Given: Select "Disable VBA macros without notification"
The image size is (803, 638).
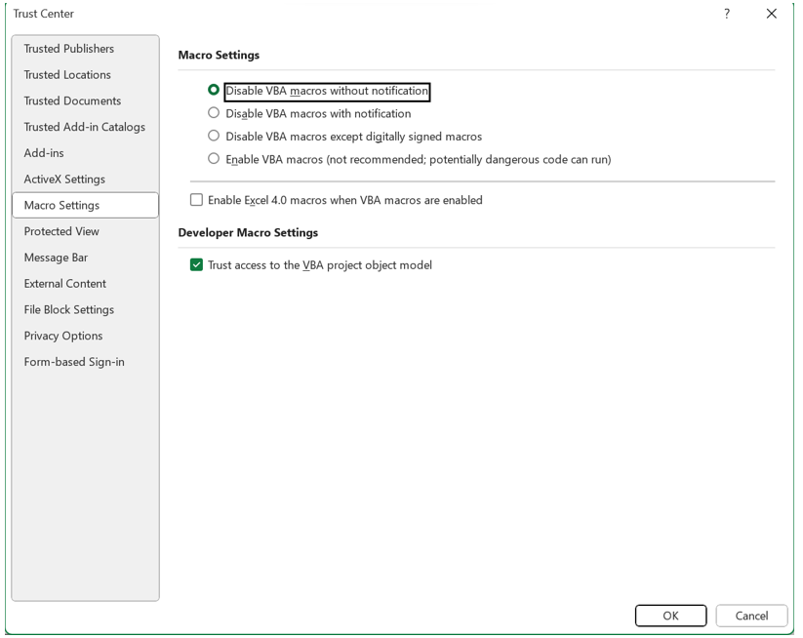Looking at the screenshot, I should tap(214, 90).
